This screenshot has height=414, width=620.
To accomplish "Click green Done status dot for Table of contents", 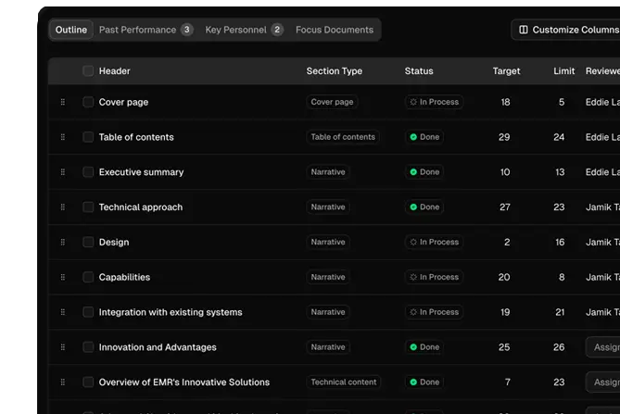I will (413, 137).
